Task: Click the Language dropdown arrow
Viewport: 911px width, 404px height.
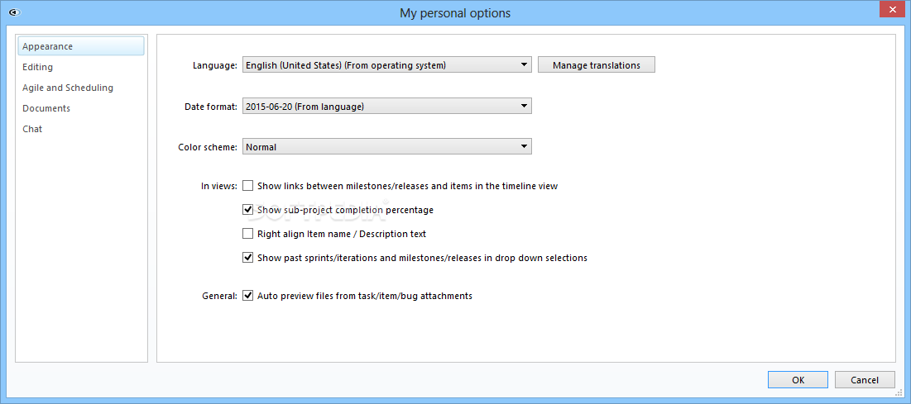Action: click(x=524, y=65)
